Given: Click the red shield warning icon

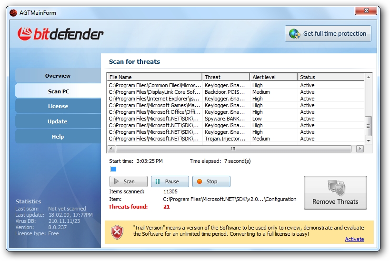Looking at the screenshot, I should [x=117, y=232].
